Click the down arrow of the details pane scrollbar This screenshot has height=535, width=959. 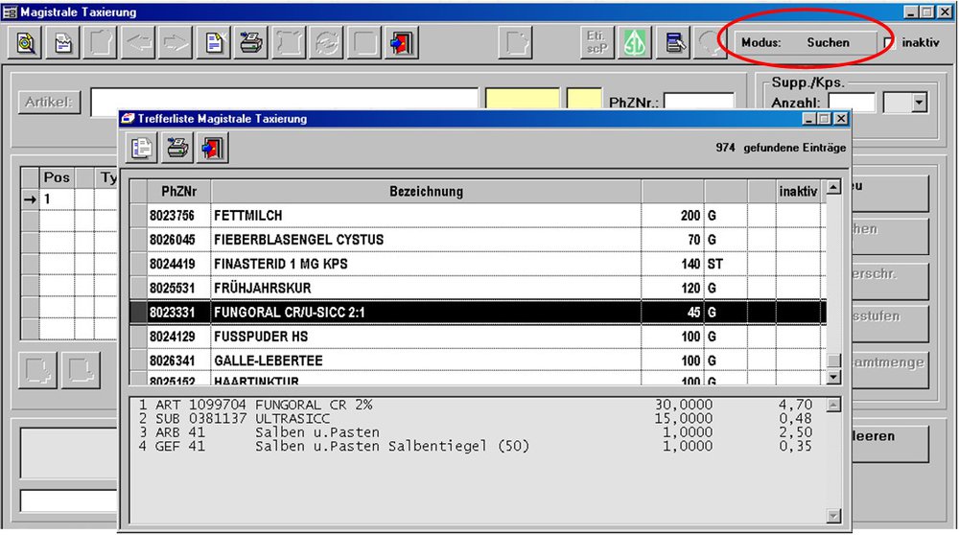click(x=833, y=516)
